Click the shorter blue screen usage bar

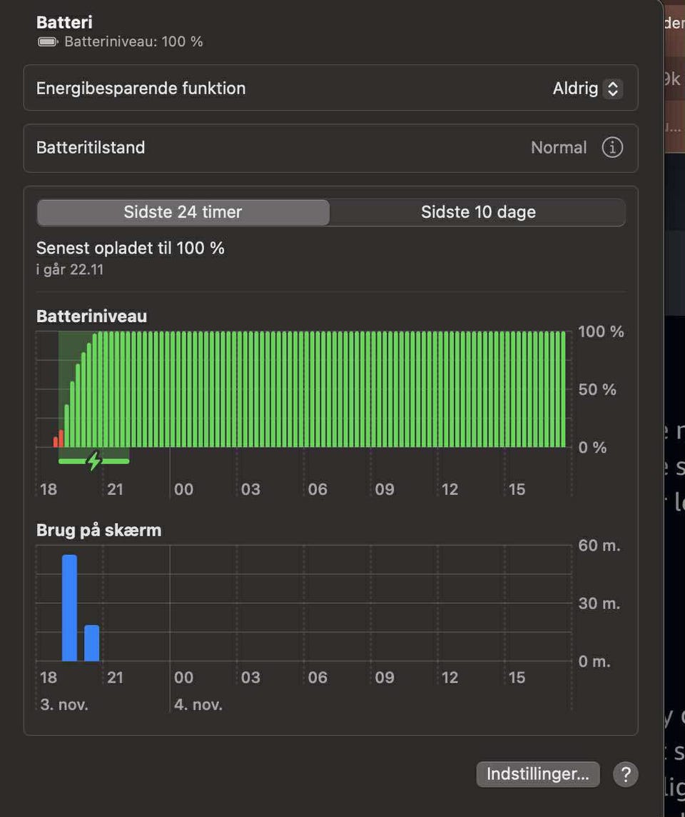(x=92, y=643)
